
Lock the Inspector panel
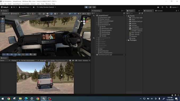(176, 11)
